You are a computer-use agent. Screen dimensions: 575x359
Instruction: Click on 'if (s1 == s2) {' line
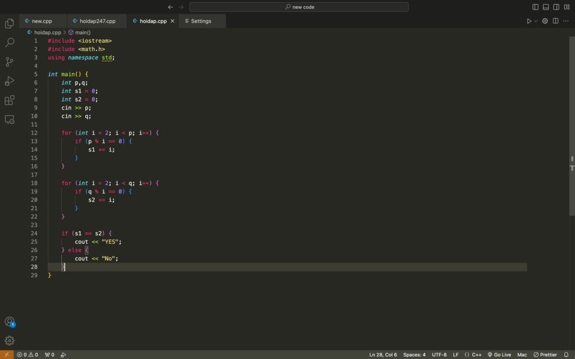[x=86, y=233]
